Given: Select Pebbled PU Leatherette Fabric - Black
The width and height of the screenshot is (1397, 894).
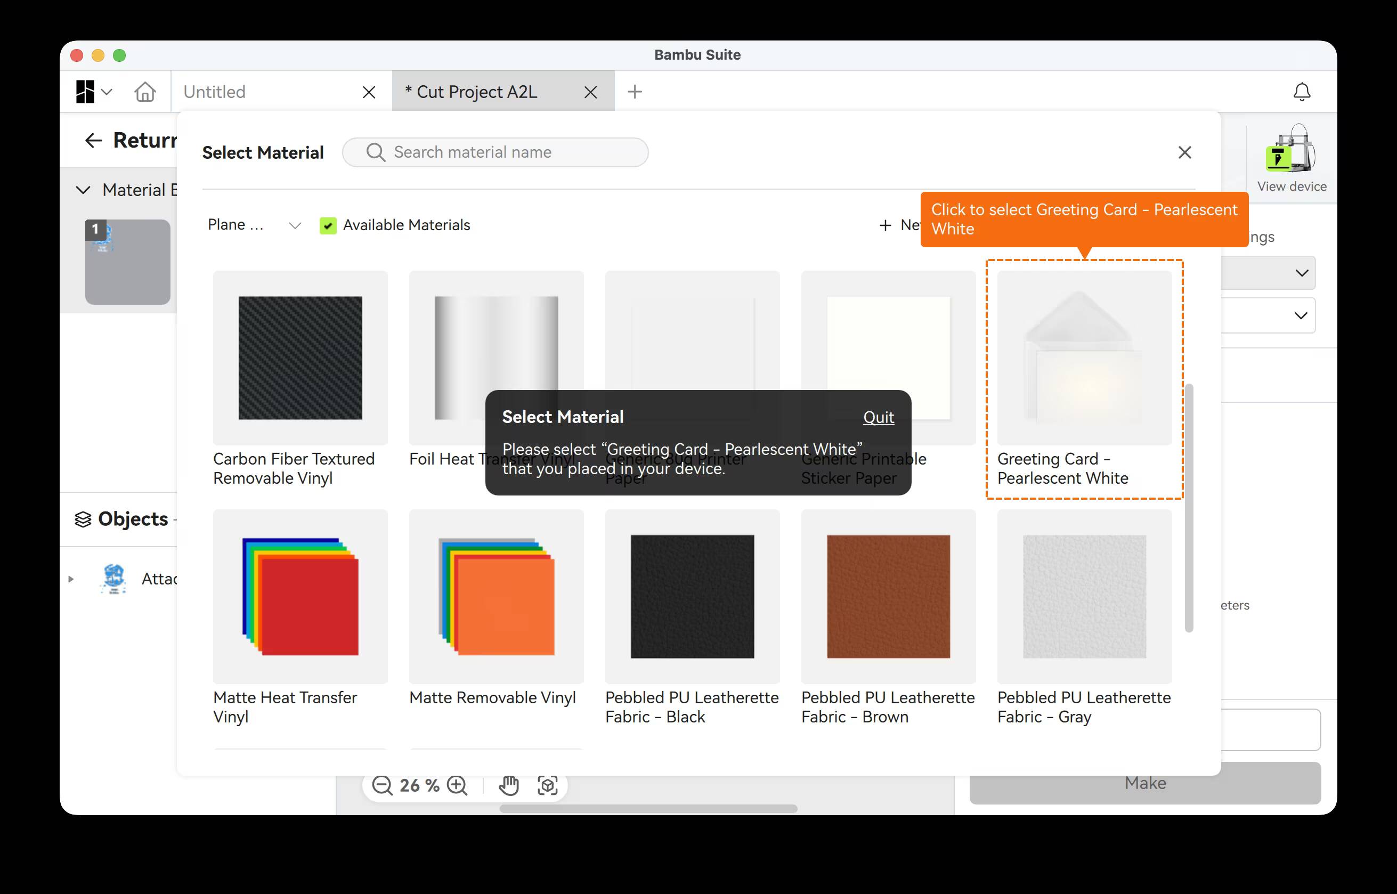Looking at the screenshot, I should coord(692,617).
